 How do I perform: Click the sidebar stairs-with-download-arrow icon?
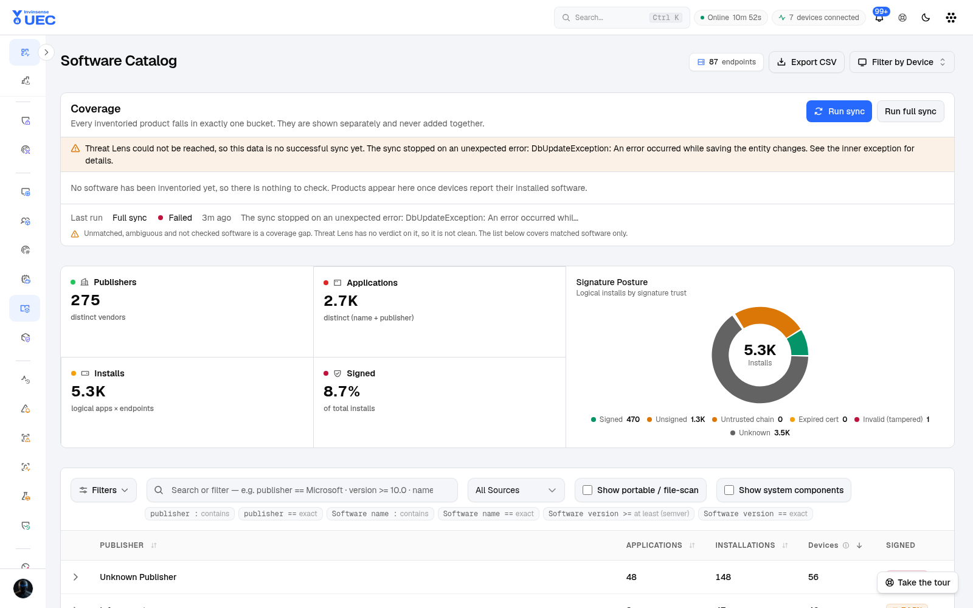[x=25, y=80]
